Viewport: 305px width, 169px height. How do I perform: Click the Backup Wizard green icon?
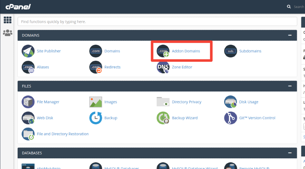point(163,118)
